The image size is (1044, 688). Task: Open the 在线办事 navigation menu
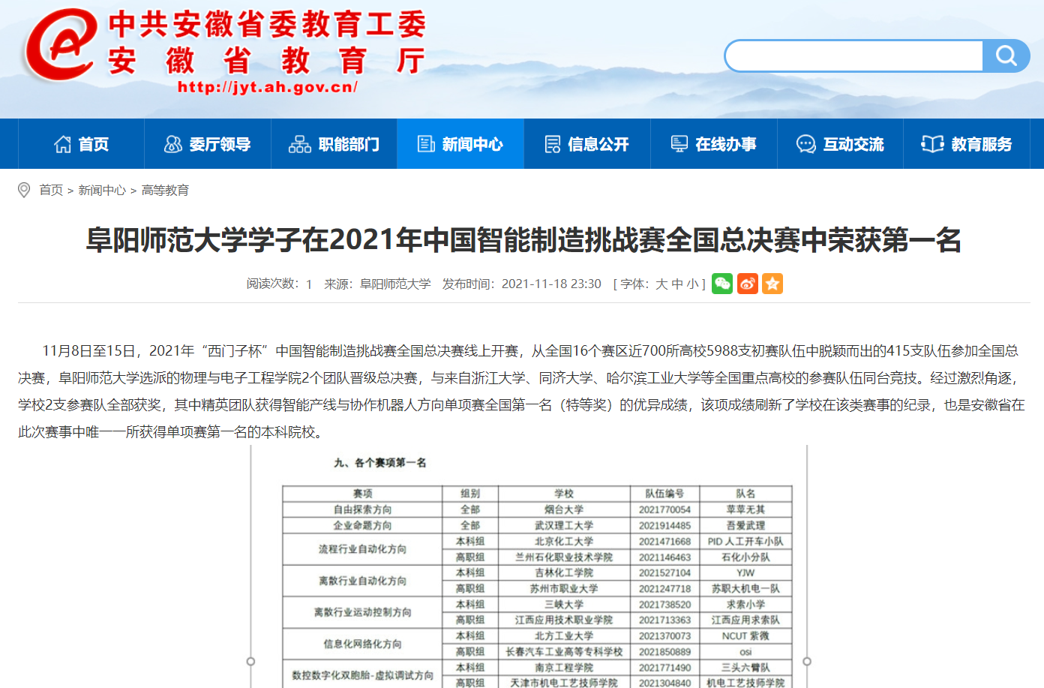pos(714,144)
